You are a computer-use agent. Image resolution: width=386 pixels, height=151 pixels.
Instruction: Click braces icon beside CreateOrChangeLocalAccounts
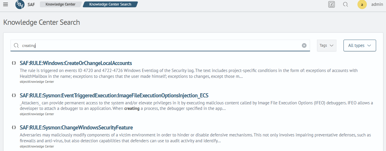14,63
